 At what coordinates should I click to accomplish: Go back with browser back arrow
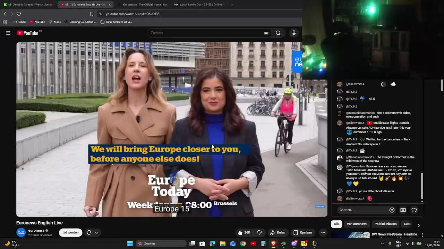(5, 14)
